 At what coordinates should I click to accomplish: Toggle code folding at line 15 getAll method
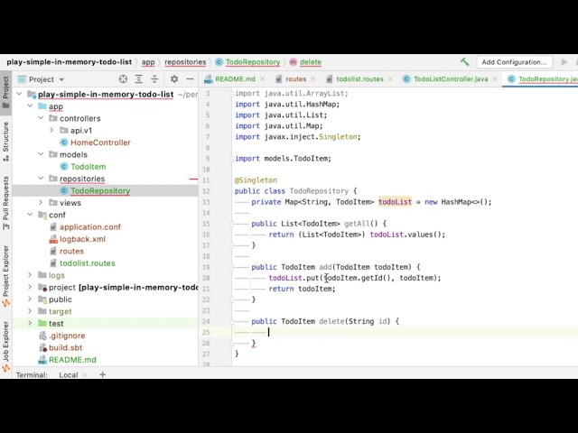231,224
